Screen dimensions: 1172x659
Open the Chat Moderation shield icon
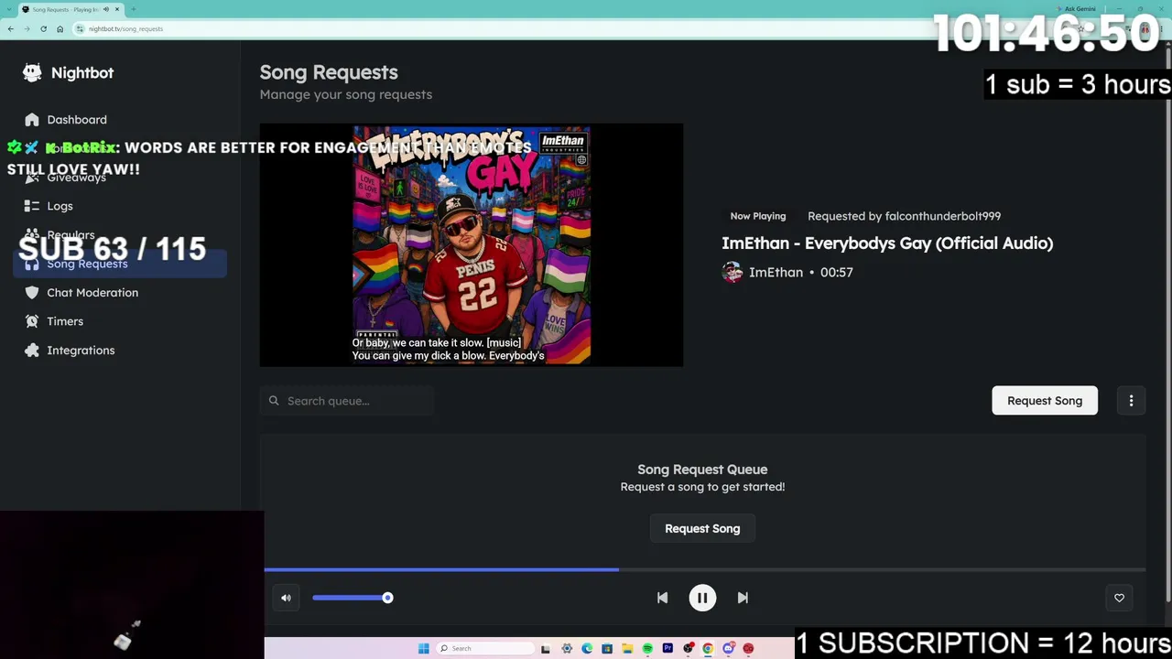click(x=32, y=293)
